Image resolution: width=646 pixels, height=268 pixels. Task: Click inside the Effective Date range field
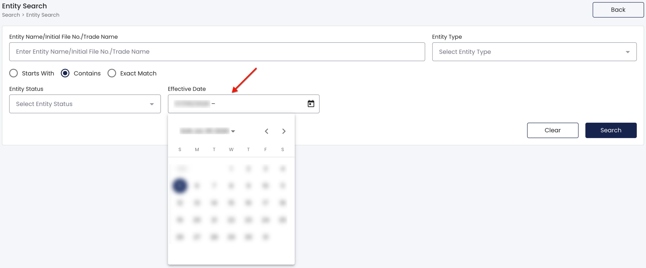pyautogui.click(x=244, y=104)
